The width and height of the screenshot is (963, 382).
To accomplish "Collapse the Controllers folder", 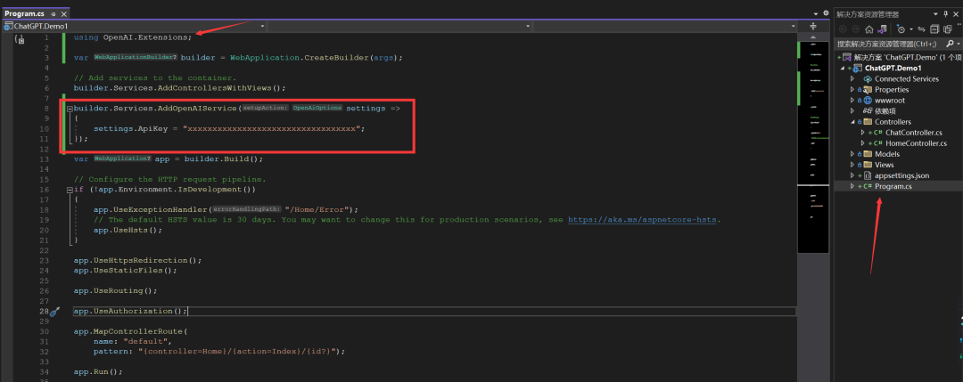I will [x=852, y=122].
